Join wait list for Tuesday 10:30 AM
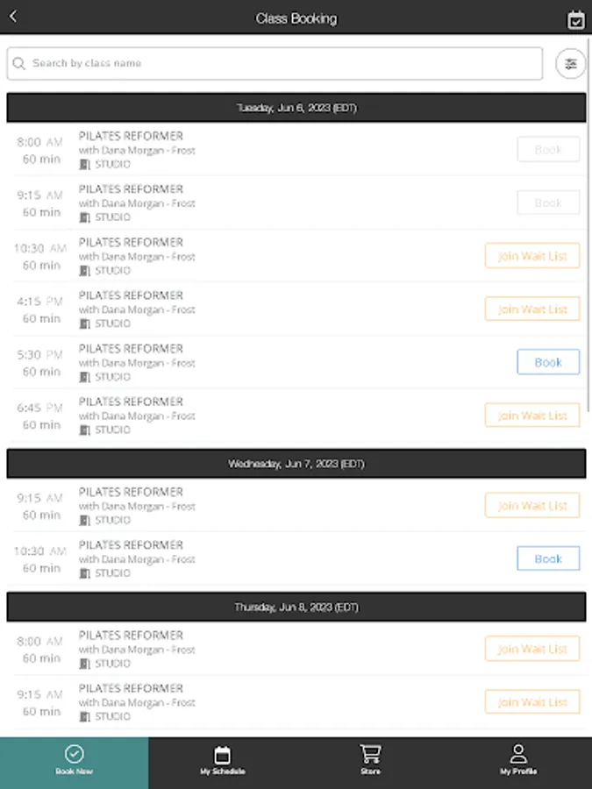592x789 pixels. tap(532, 256)
